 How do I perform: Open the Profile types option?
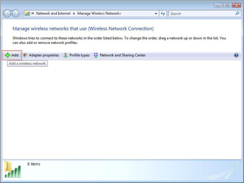pos(76,55)
